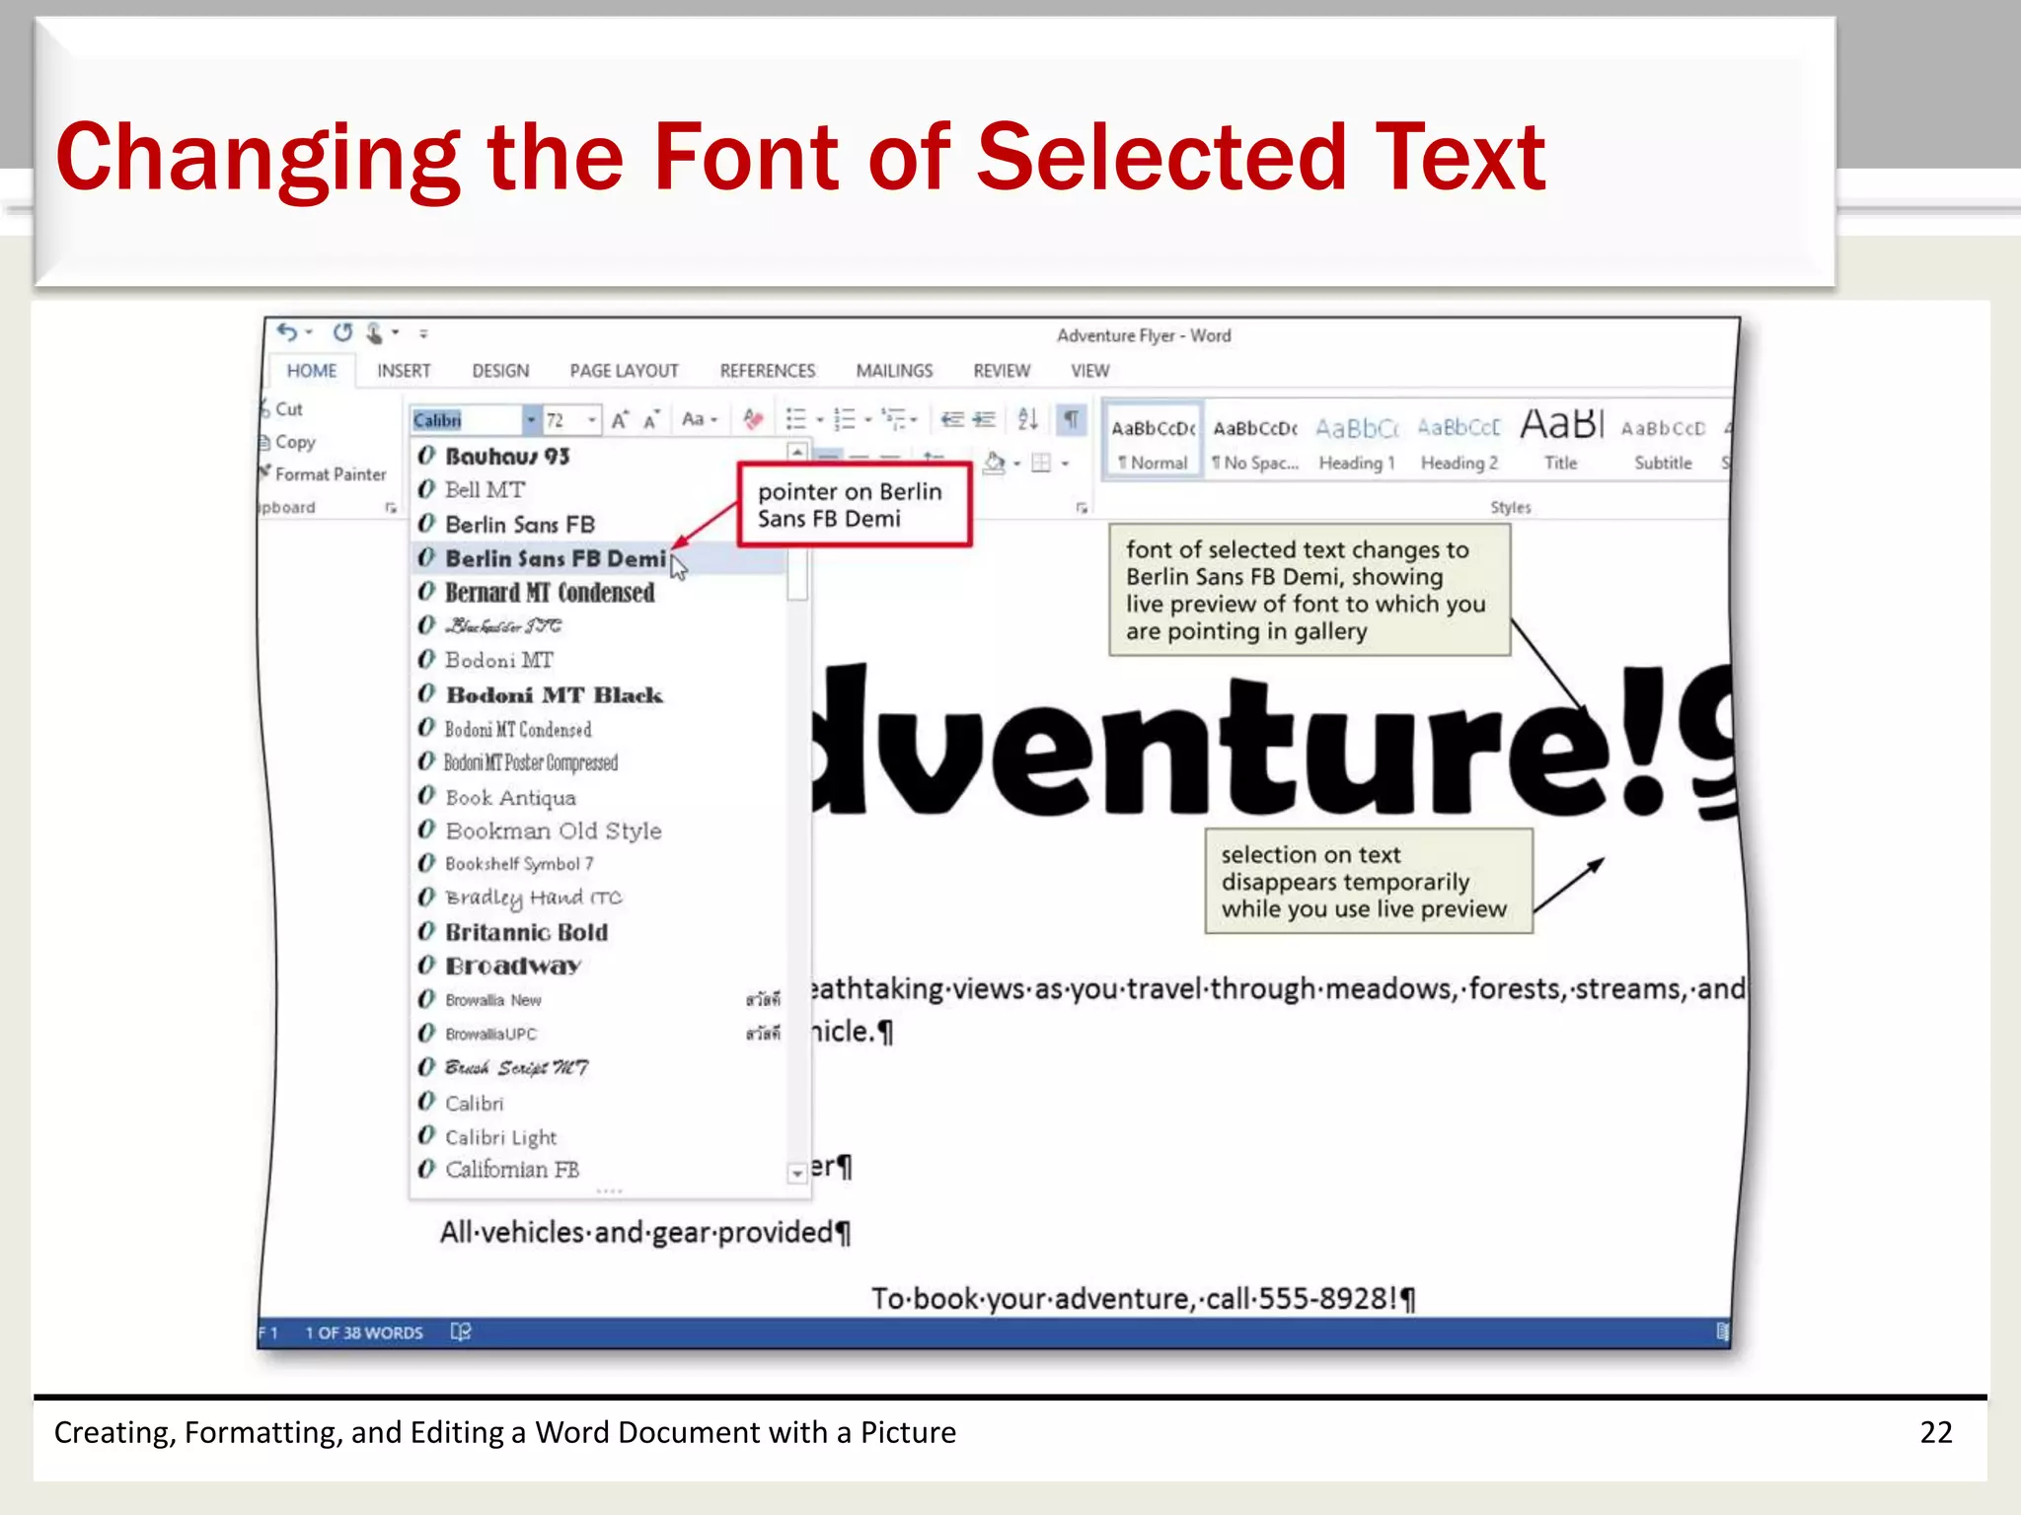Click the Sort icon
2021x1515 pixels.
1027,419
